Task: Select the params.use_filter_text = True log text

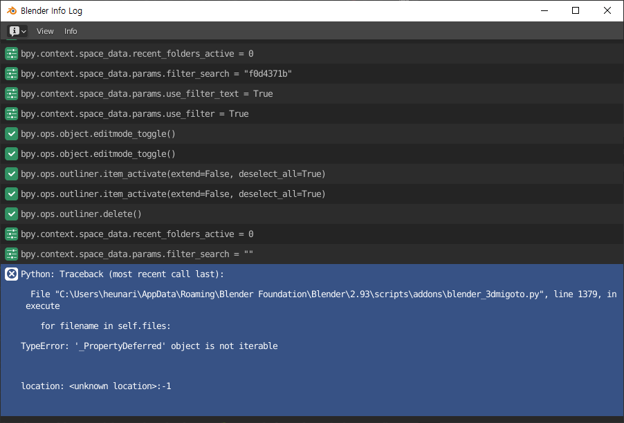Action: (x=147, y=94)
